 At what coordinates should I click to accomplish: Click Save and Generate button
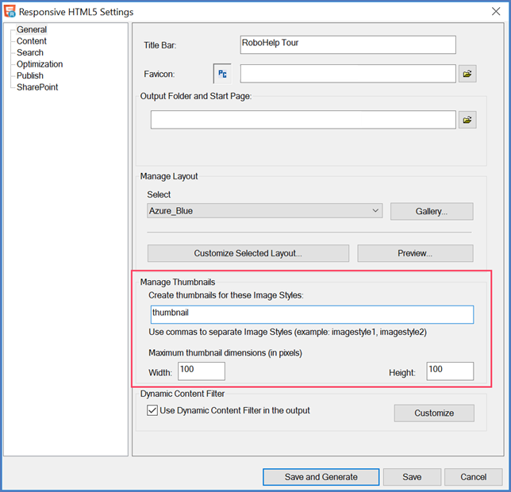pyautogui.click(x=321, y=477)
